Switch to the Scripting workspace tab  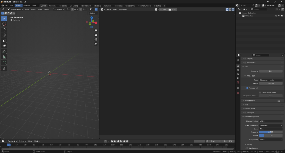[x=158, y=6]
